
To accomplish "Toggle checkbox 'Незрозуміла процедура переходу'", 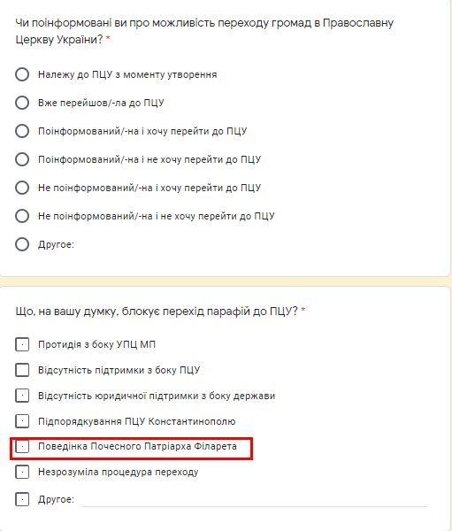I will click(x=22, y=472).
